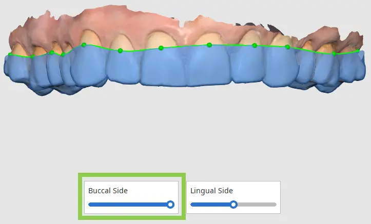Select second green control point from the right

pyautogui.click(x=334, y=54)
